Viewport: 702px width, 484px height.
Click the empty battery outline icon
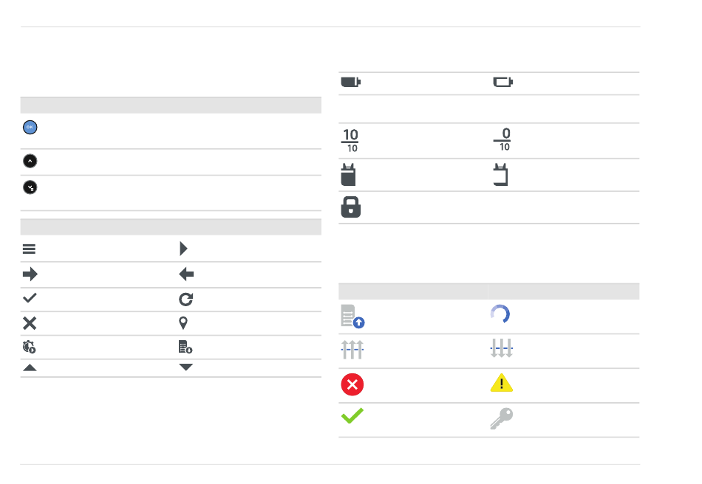(x=503, y=82)
